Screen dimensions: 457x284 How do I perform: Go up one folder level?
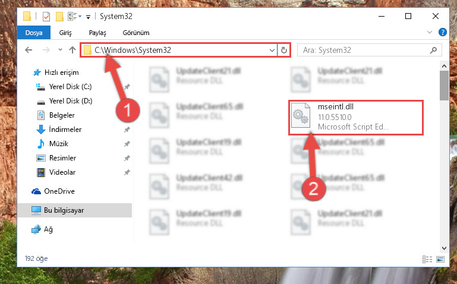(x=73, y=50)
